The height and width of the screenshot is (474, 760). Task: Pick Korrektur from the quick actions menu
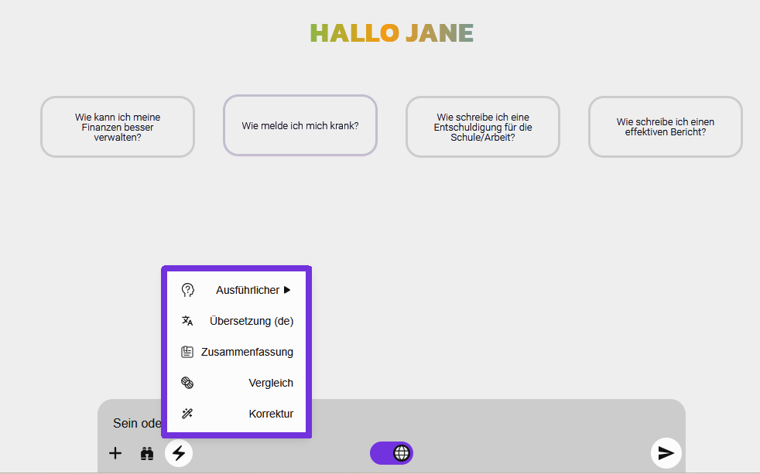point(271,414)
